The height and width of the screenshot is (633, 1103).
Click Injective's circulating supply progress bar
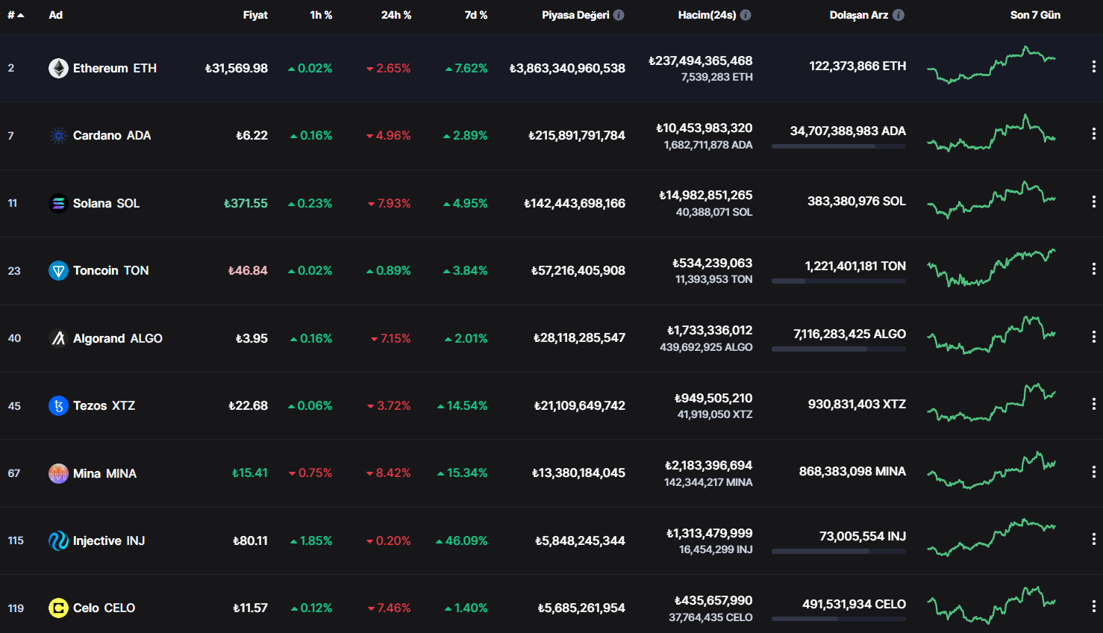839,552
